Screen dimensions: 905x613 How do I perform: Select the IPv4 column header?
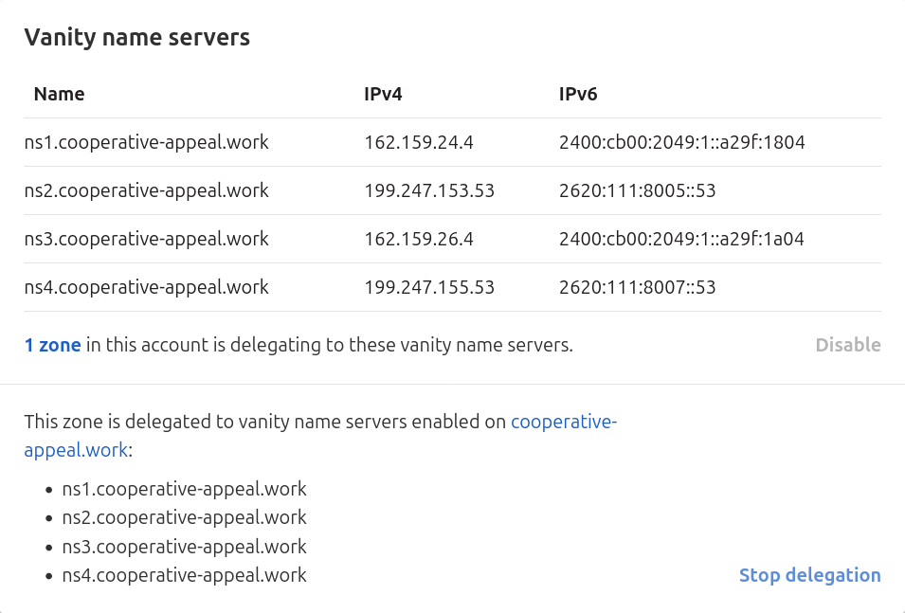382,94
